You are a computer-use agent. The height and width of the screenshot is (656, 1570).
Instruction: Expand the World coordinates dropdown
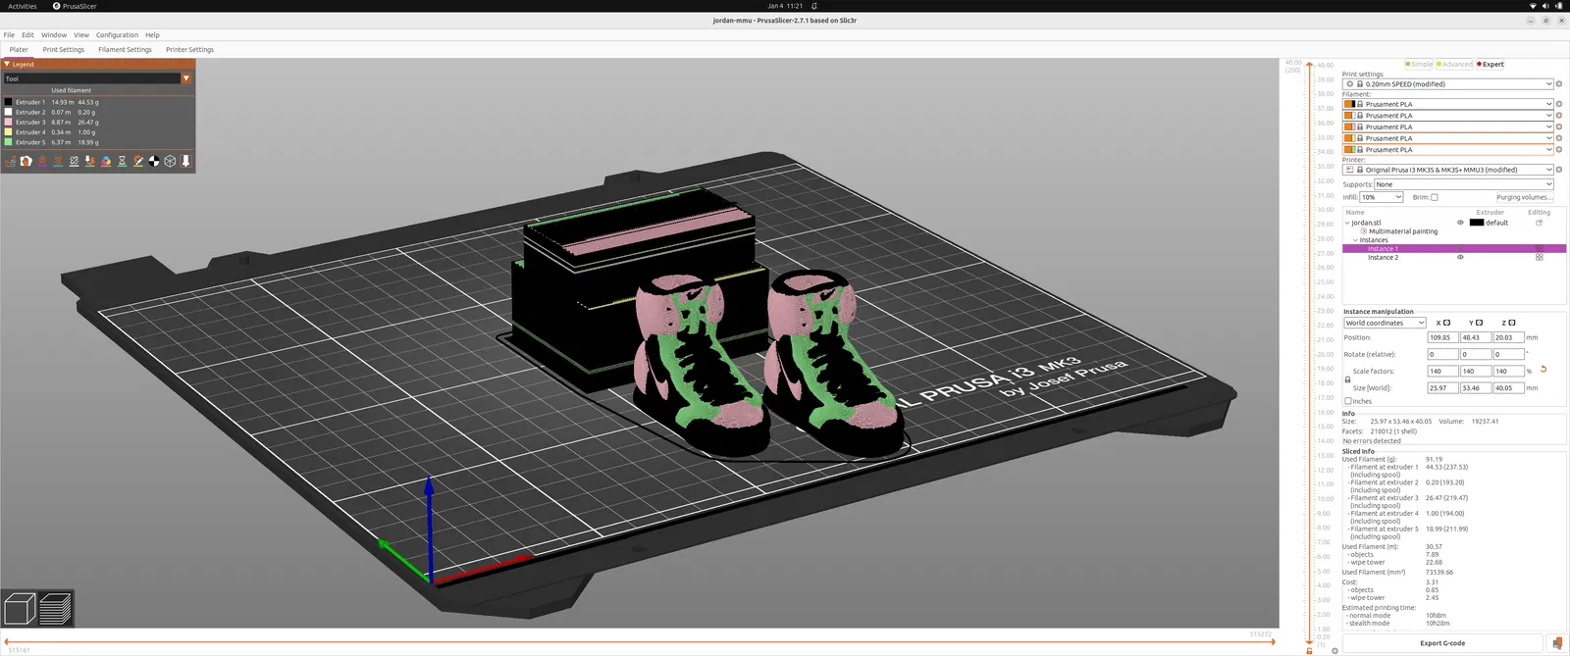(x=1385, y=323)
